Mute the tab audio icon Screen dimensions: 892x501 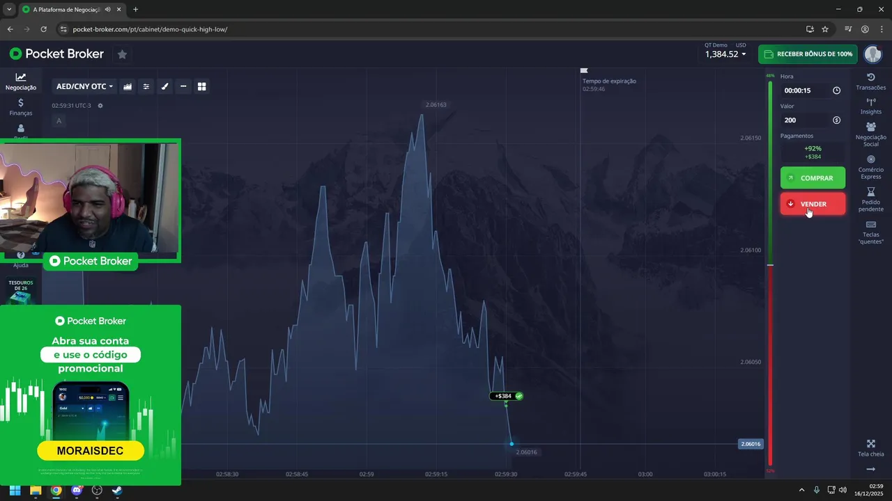[x=107, y=10]
